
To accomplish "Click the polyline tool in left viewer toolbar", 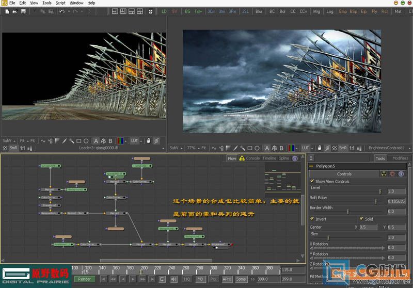I will click(x=42, y=141).
